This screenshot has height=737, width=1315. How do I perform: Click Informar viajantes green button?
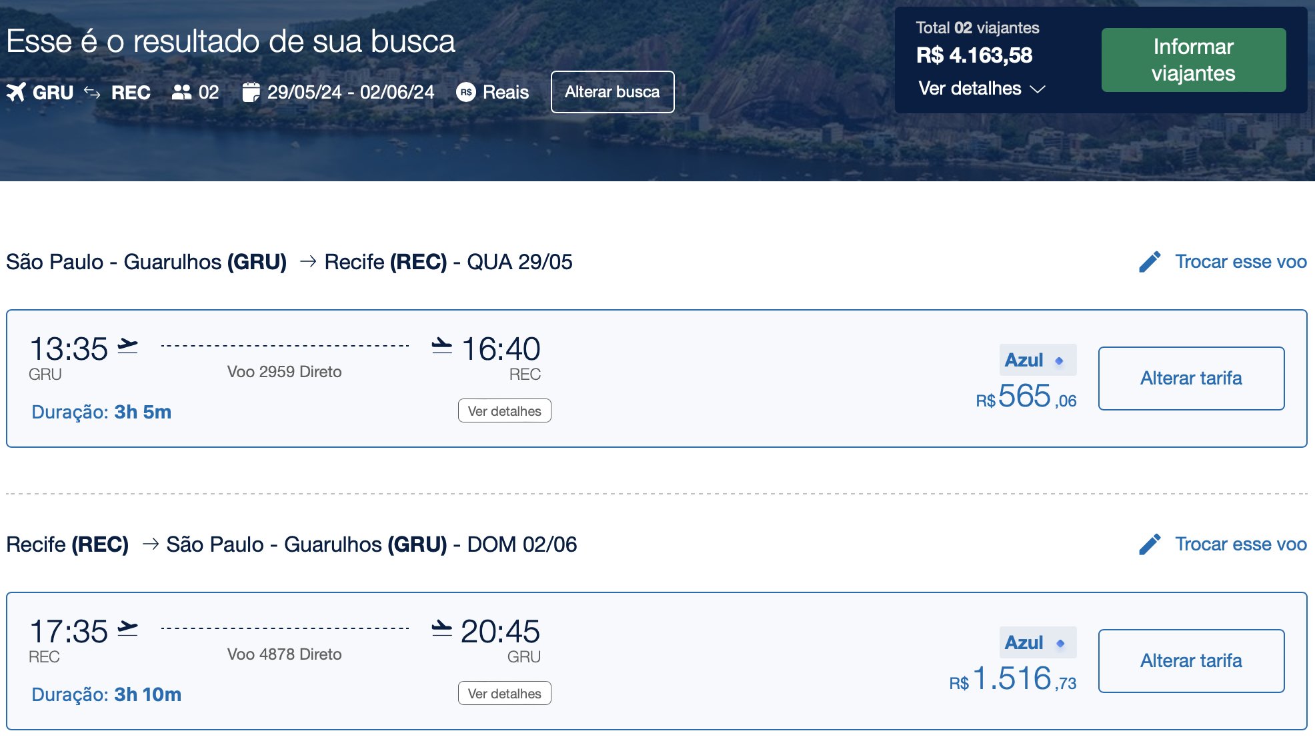(x=1194, y=60)
